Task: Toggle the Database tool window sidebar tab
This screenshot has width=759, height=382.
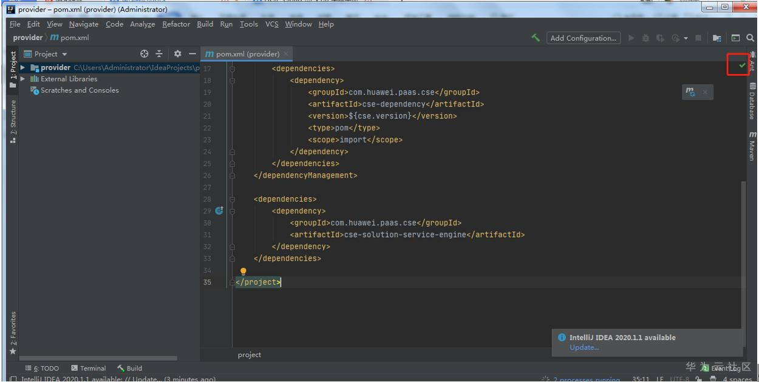Action: (753, 101)
